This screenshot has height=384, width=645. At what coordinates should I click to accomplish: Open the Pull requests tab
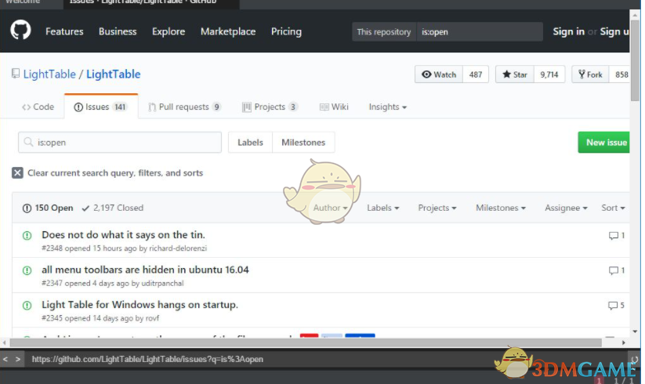coord(185,107)
